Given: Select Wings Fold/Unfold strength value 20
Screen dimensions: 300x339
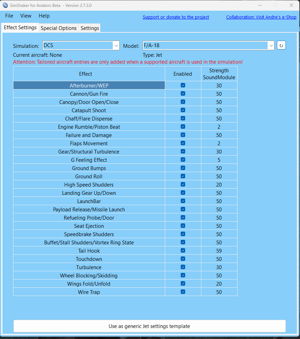Looking at the screenshot, I should (219, 284).
